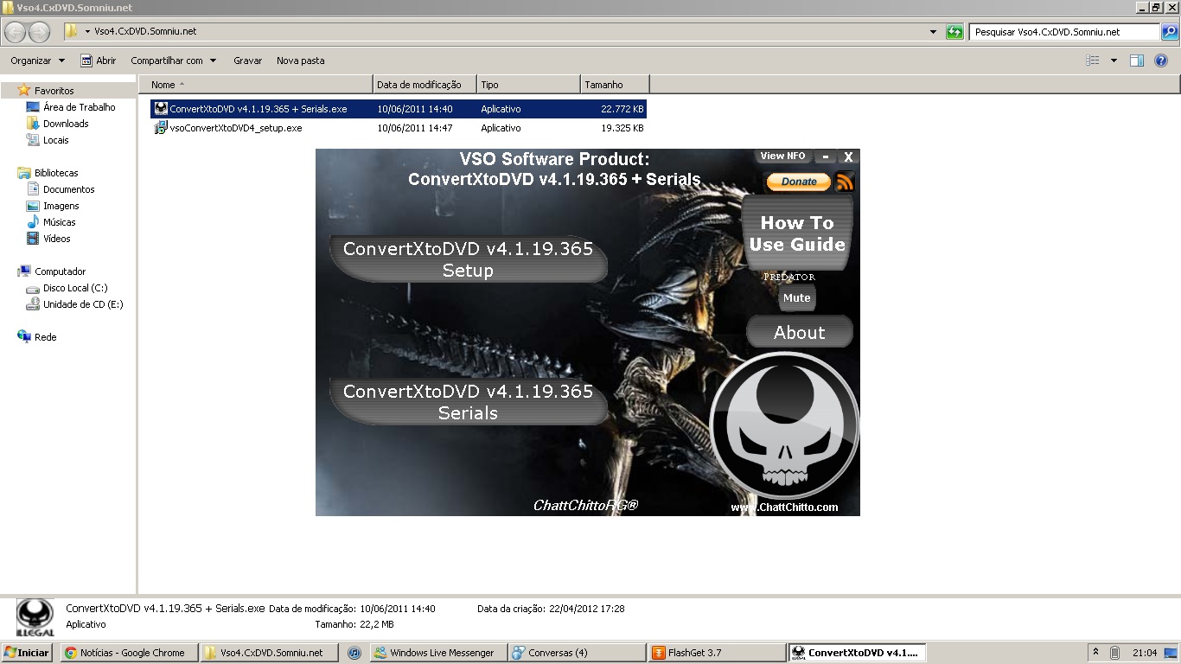Sort files by Nome column
The image size is (1181, 664).
[256, 85]
